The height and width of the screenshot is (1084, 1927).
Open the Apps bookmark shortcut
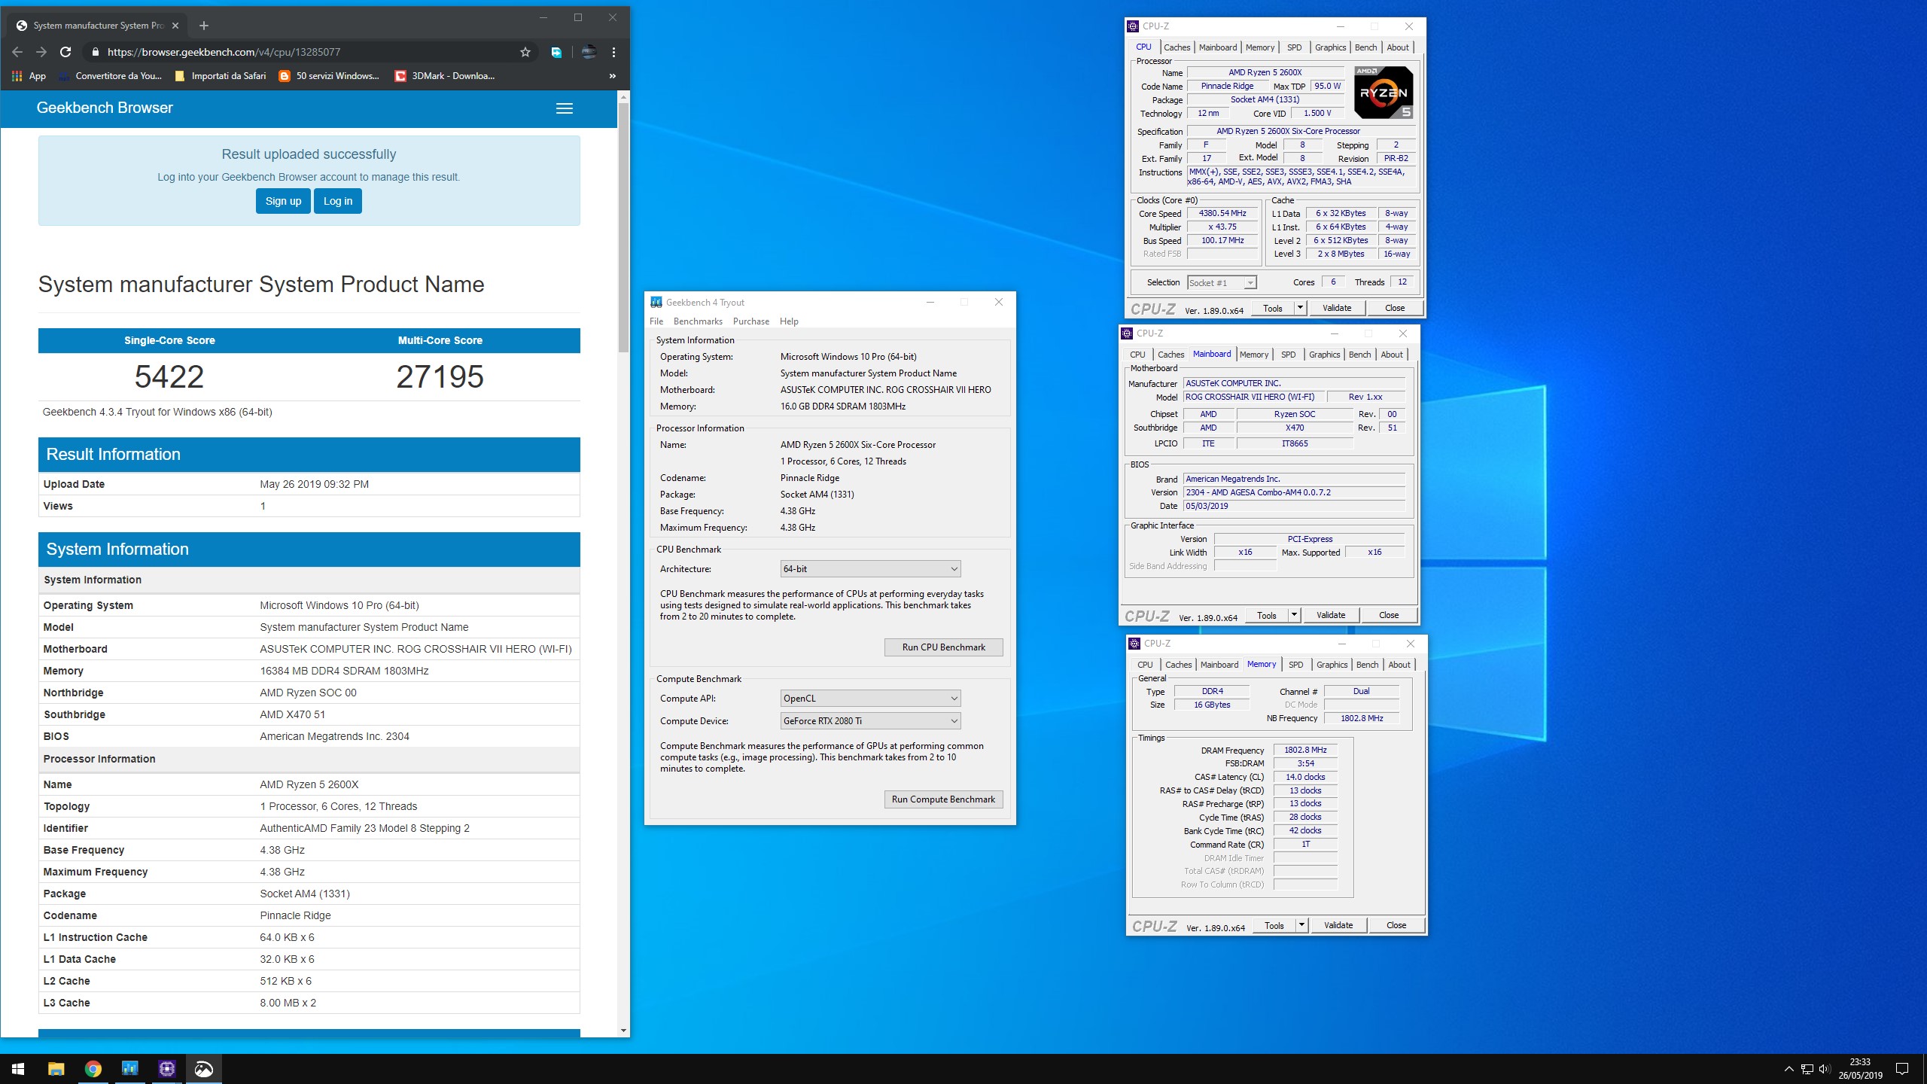coord(29,75)
